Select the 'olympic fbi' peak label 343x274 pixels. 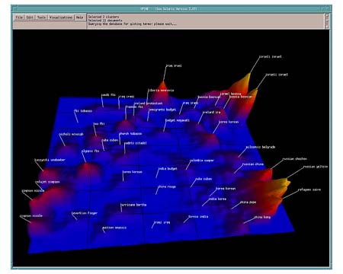(91, 151)
